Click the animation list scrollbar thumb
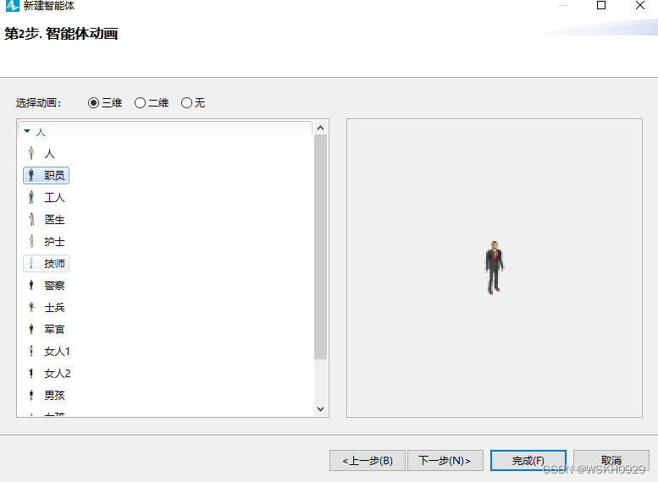Viewport: 658px width, 482px height. pyautogui.click(x=321, y=247)
